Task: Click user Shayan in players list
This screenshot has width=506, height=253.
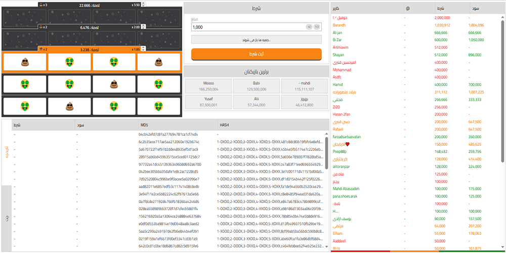Action: click(x=338, y=55)
